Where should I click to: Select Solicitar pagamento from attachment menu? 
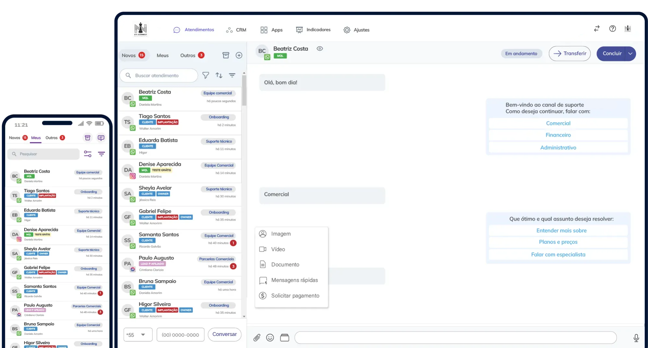(295, 296)
